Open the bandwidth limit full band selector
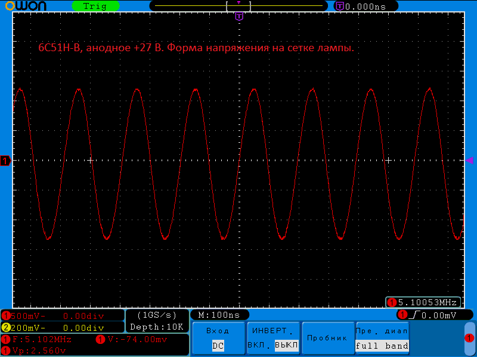477x357 pixels. [382, 345]
